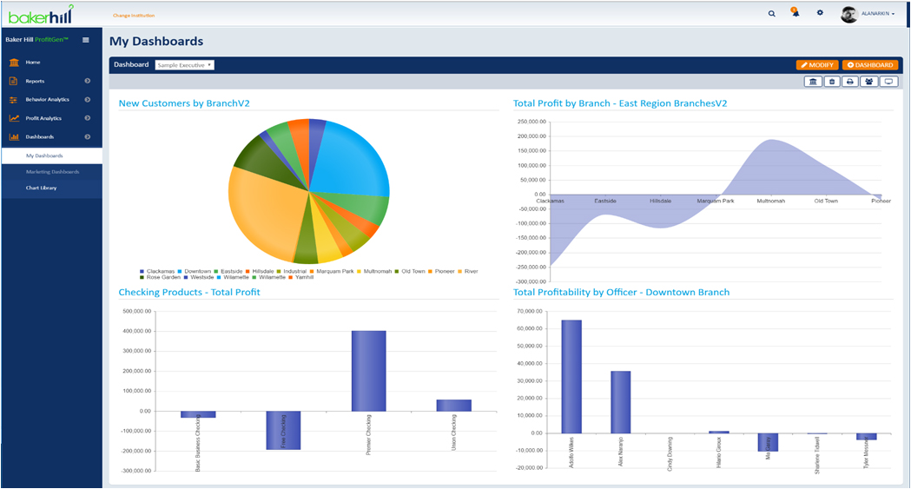Screen dimensions: 911x489
Task: Select Chart Library in sidebar
Action: tap(42, 188)
